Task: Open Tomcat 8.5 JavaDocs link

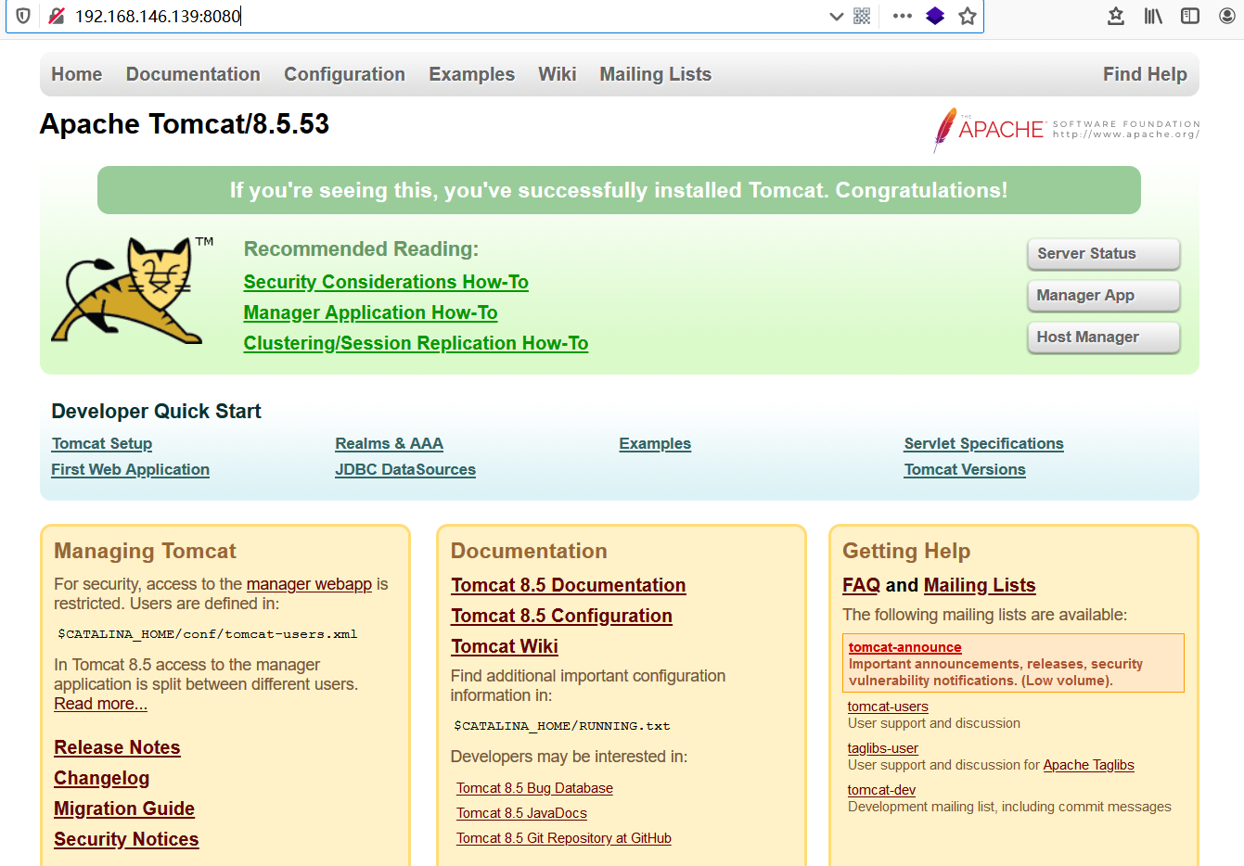Action: click(x=521, y=813)
